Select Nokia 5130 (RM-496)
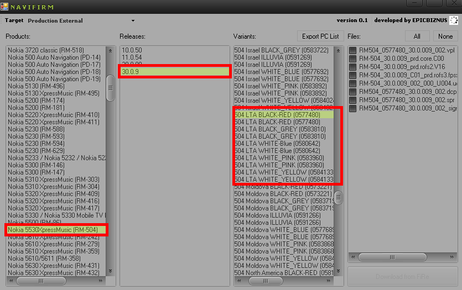Viewport: 462px width, 290px height. pyautogui.click(x=36, y=86)
